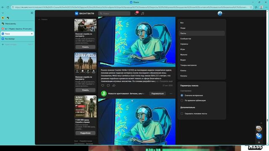Open the floating VK calls phone icon
This screenshot has width=269, height=151.
coord(259,136)
